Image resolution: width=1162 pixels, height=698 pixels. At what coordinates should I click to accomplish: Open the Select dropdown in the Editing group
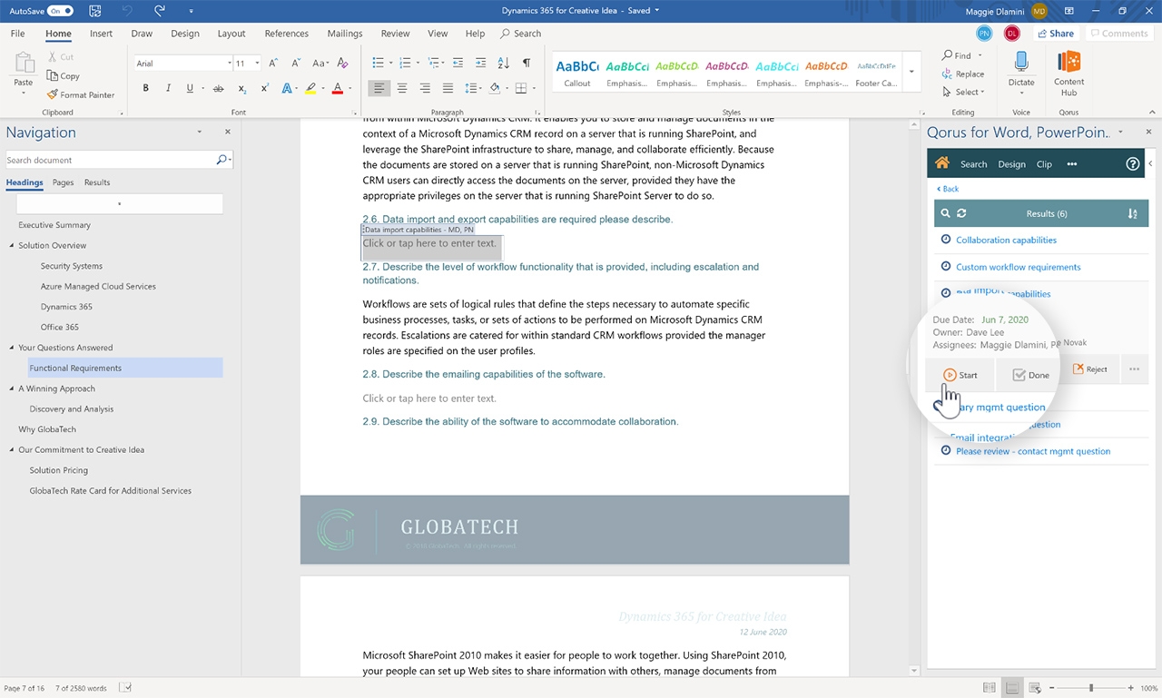point(963,92)
